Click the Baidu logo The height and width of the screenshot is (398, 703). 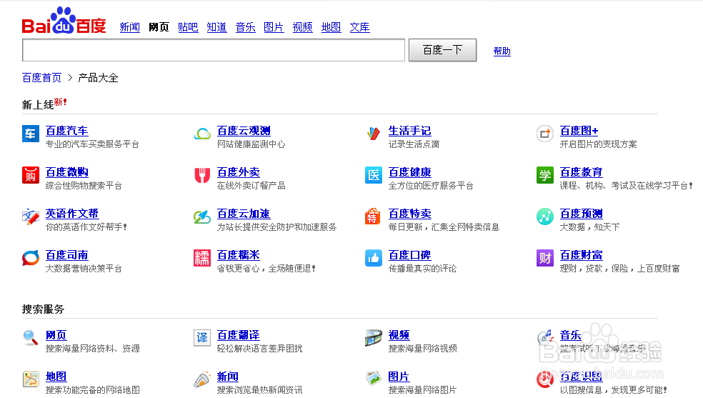pyautogui.click(x=64, y=21)
